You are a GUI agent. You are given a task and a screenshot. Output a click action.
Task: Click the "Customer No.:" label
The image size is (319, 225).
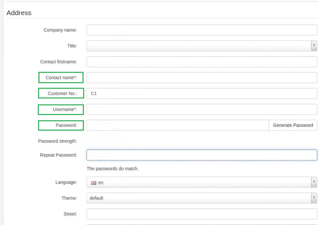tap(62, 93)
